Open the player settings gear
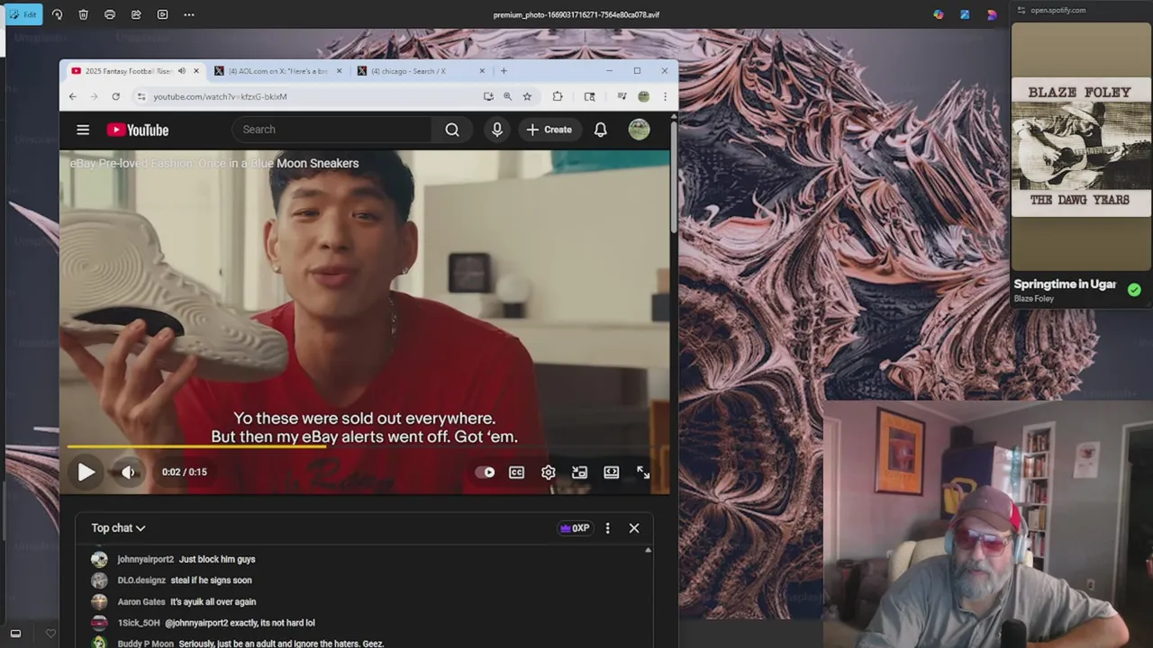The width and height of the screenshot is (1153, 648). tap(548, 472)
